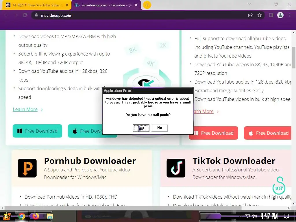The height and width of the screenshot is (222, 296).
Task: Click the vertical page scrollbar thumb
Action: [294, 58]
